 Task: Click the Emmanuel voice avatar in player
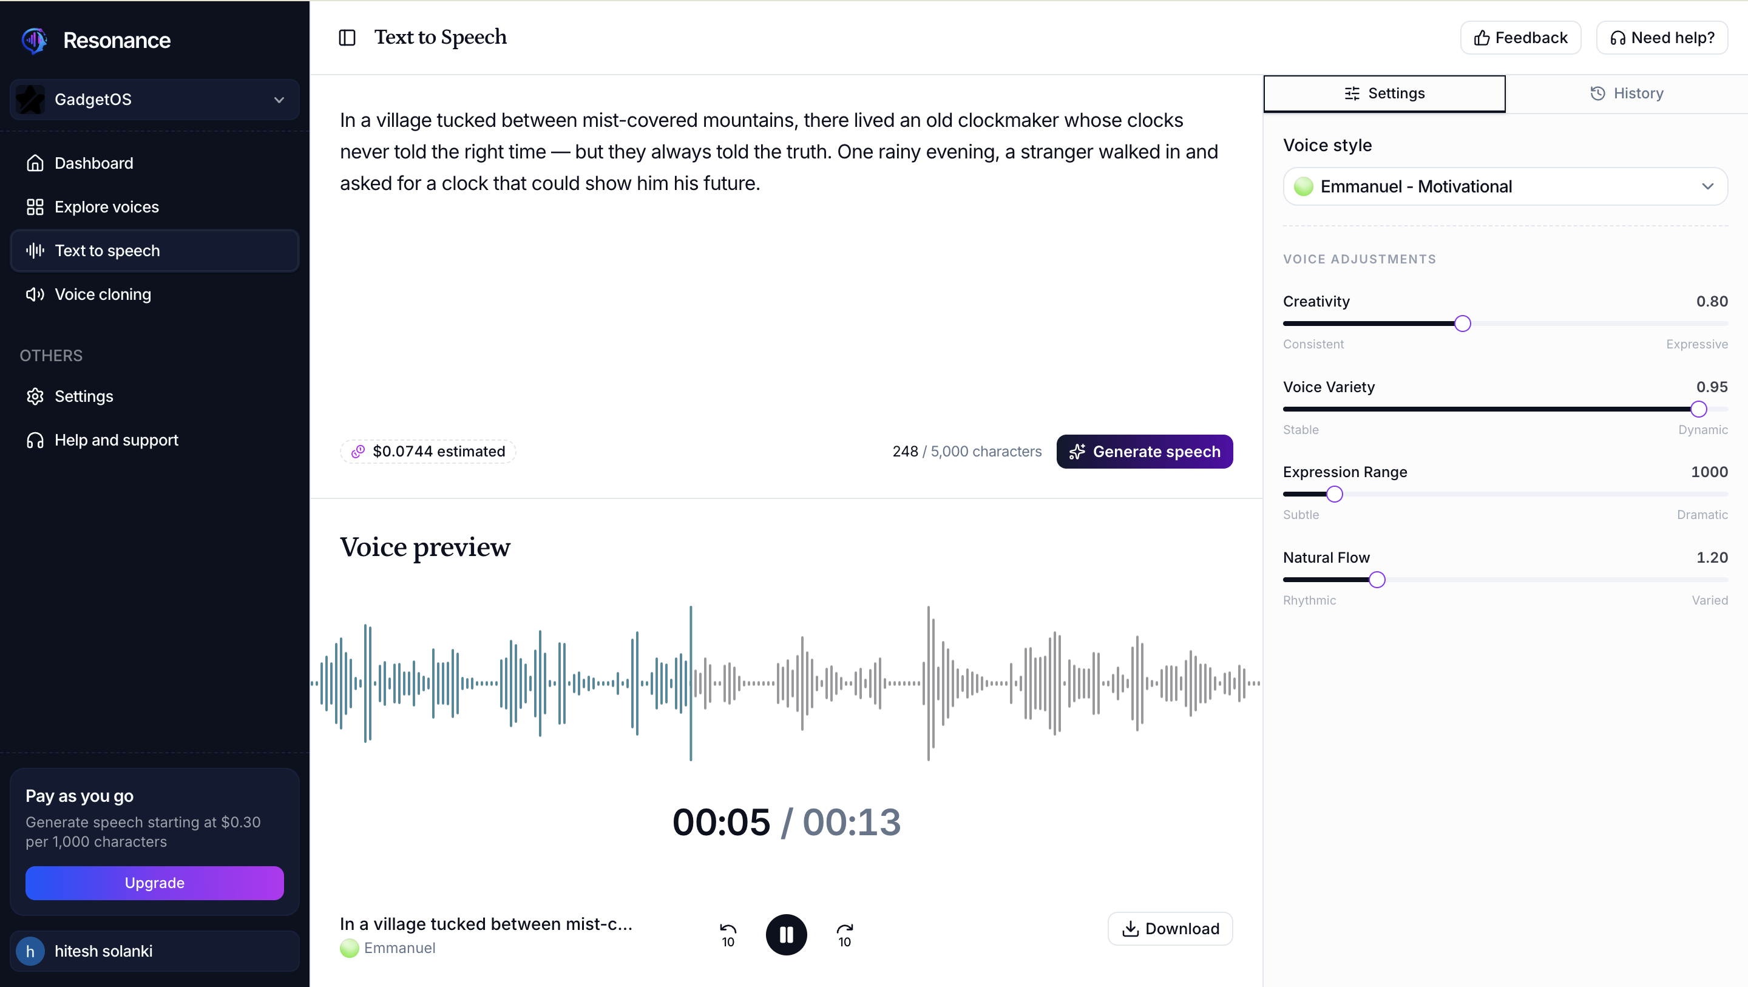click(350, 948)
